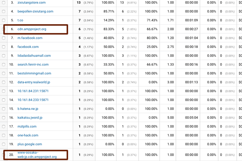Tick the mztpills.com row checkbox
The width and height of the screenshot is (242, 161).
(x=4, y=126)
